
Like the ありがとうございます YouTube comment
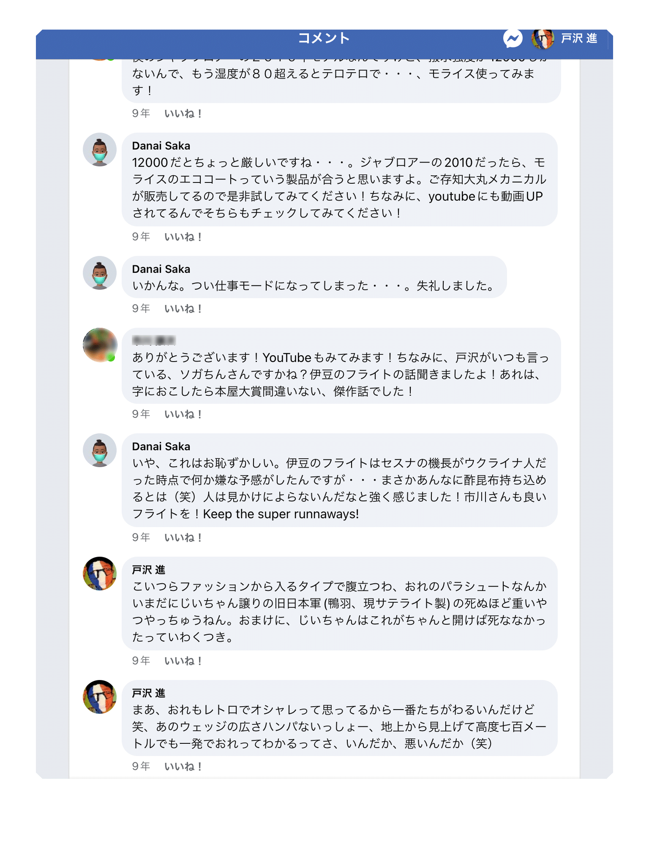click(x=183, y=414)
